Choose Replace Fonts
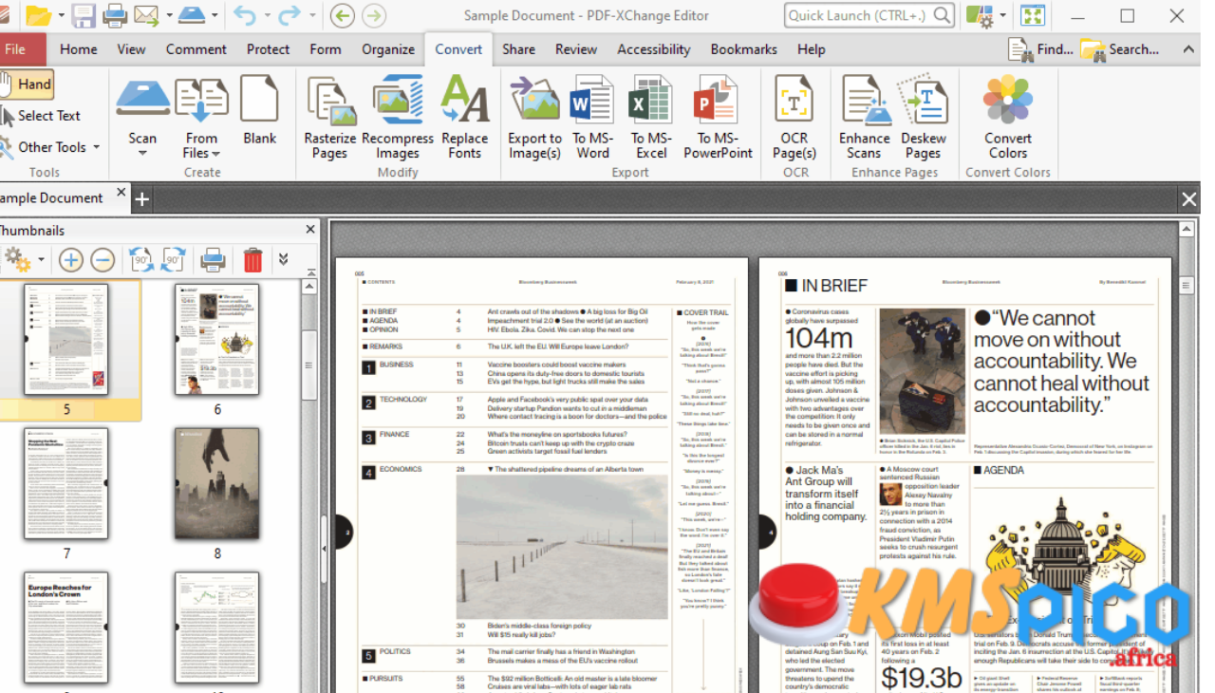Viewport: 1215px width, 693px height. (464, 117)
